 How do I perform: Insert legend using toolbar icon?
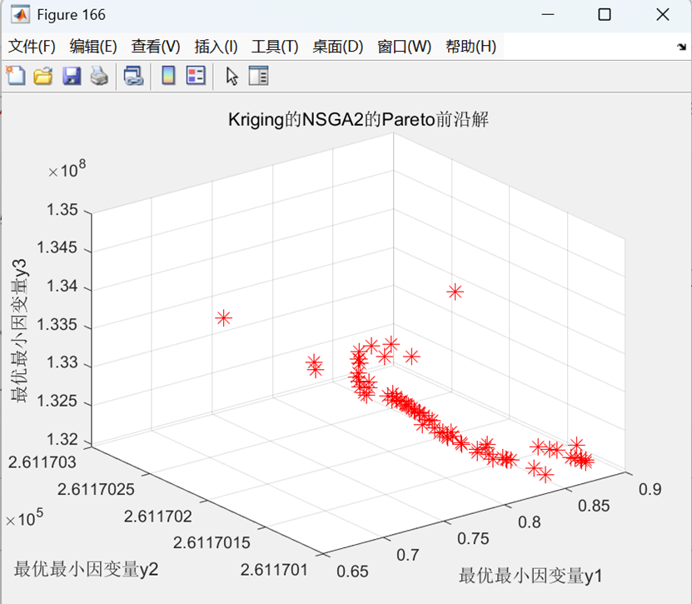coord(196,76)
